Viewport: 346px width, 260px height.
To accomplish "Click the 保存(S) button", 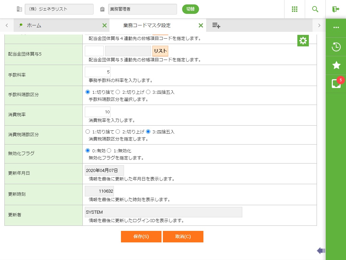I will 141,237.
